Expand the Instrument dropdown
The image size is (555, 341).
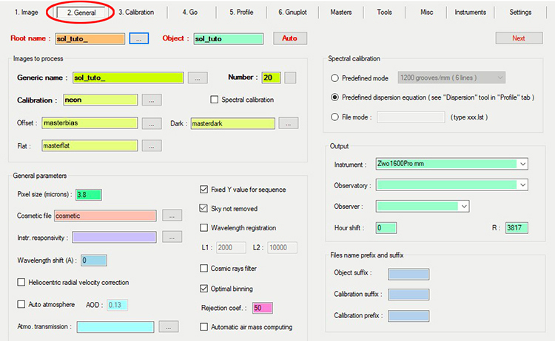522,164
